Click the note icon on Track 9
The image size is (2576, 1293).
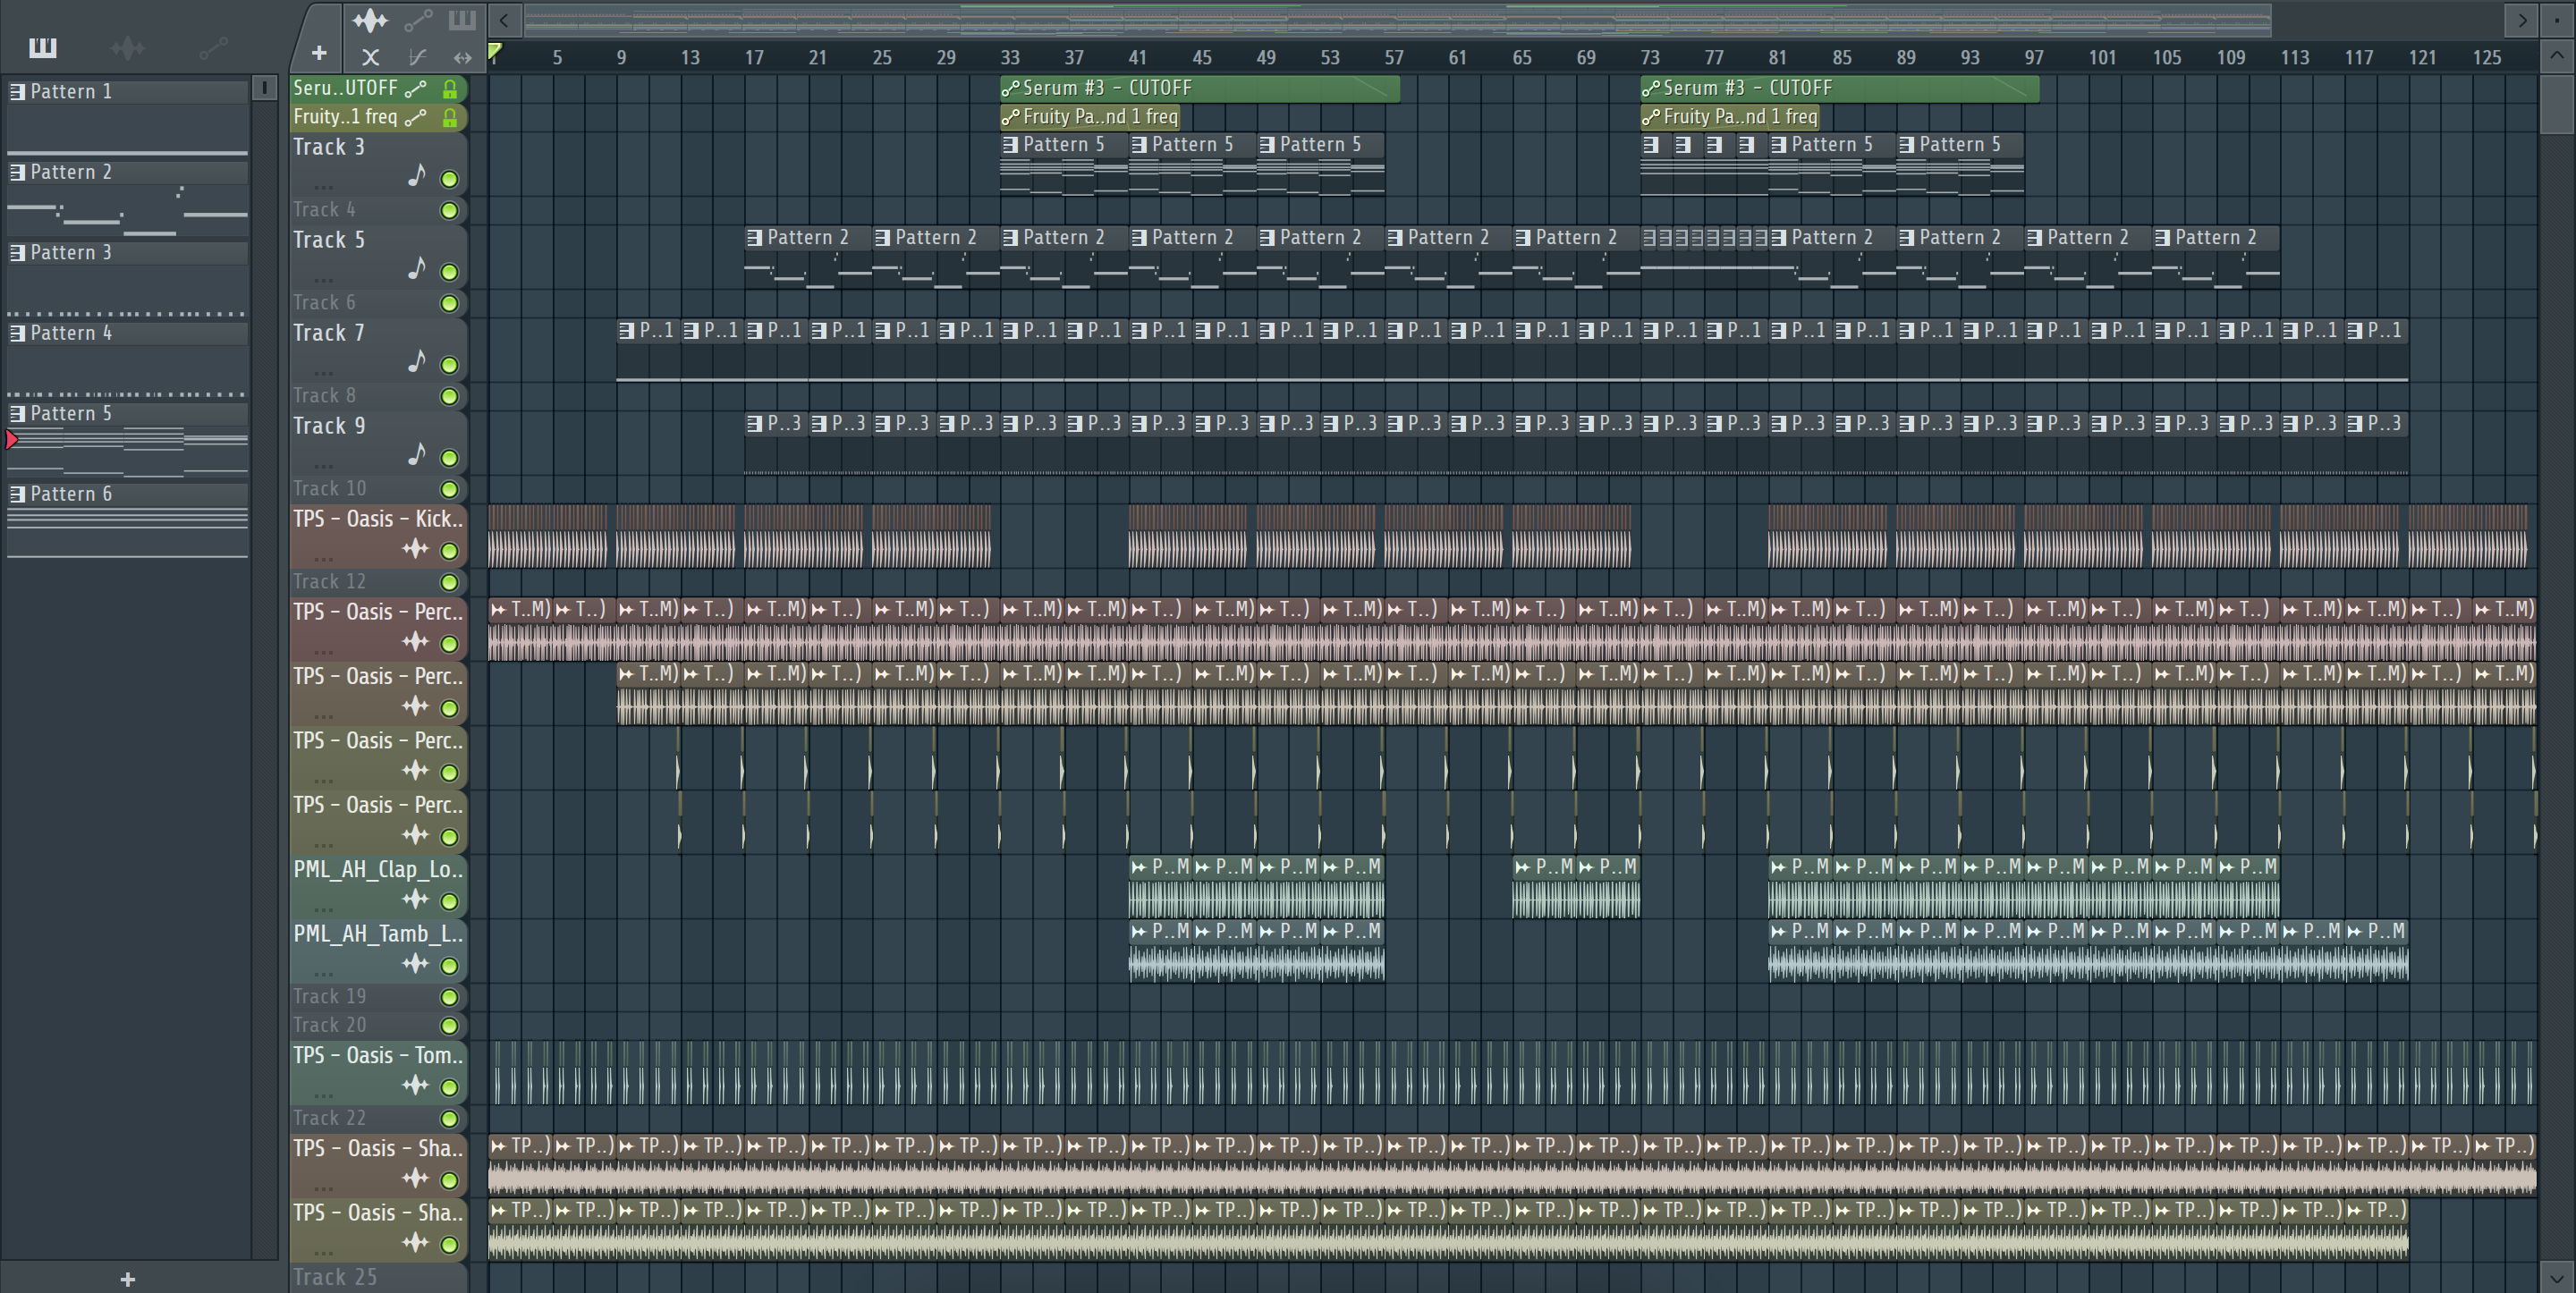[x=417, y=454]
